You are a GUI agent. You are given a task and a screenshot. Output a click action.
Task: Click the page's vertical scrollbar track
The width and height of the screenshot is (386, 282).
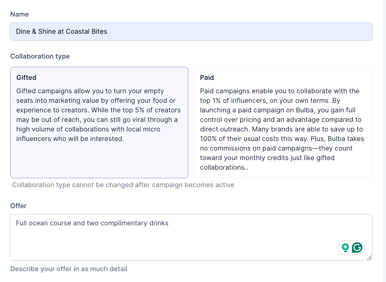click(x=384, y=141)
